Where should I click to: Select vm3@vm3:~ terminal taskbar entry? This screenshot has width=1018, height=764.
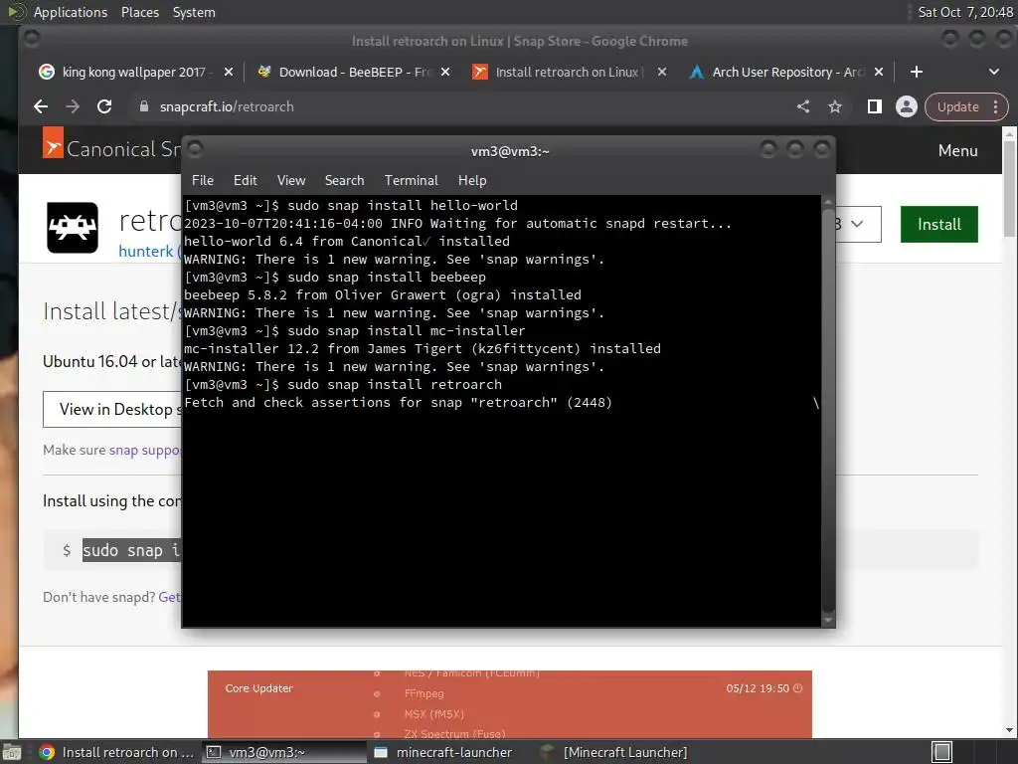point(283,752)
